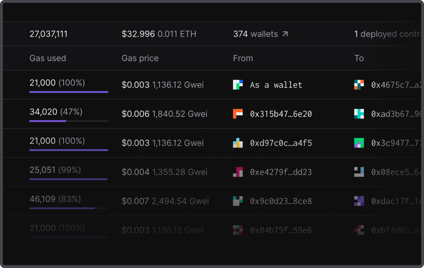This screenshot has width=424, height=268.
Task: Sort by the Gas price column header
Action: pos(140,58)
